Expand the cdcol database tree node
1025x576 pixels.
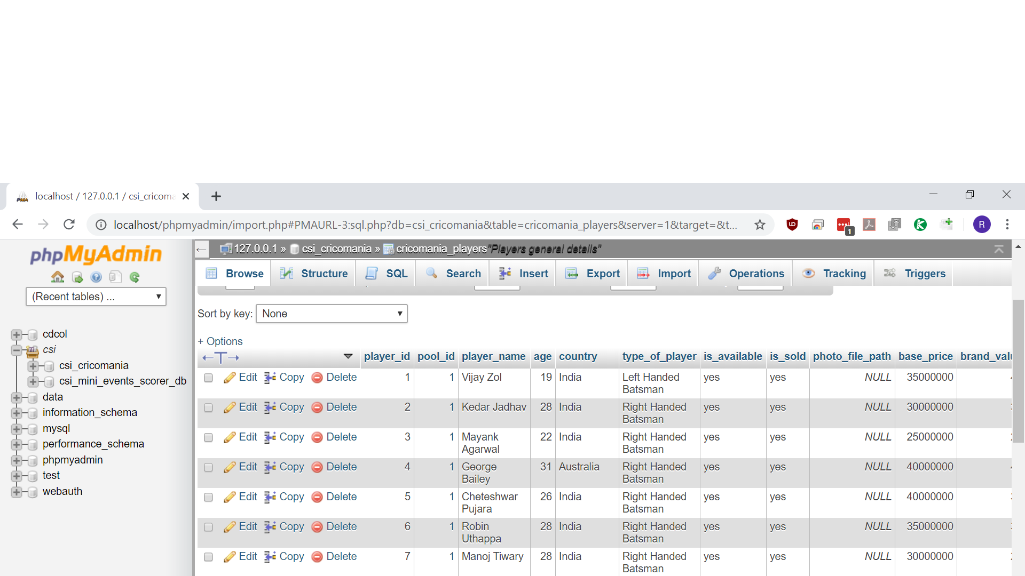(x=17, y=334)
